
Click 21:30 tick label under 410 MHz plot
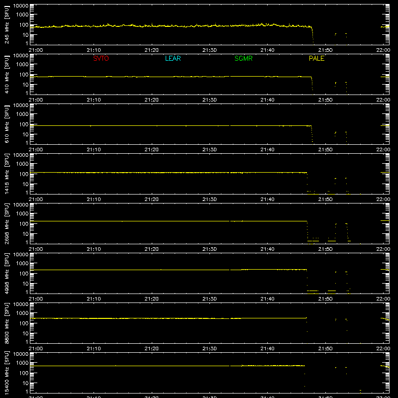(209, 100)
